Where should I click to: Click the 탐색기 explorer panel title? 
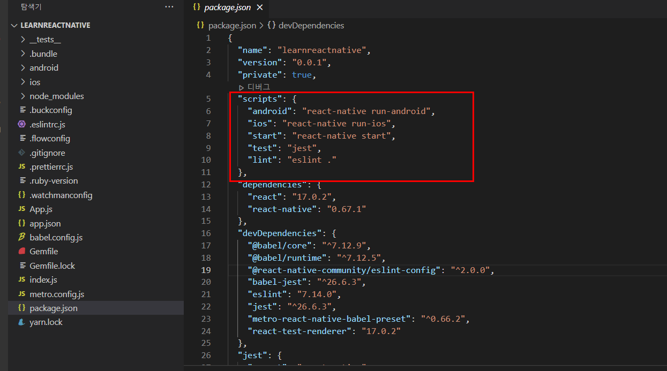tap(31, 7)
